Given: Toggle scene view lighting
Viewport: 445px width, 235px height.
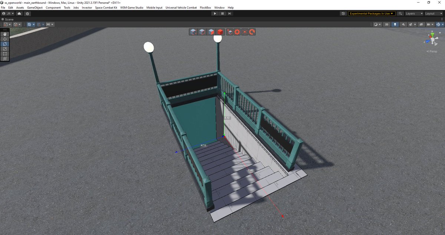Looking at the screenshot, I should 395,24.
